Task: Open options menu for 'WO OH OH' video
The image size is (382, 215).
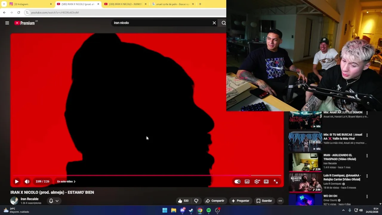Action: (367, 197)
